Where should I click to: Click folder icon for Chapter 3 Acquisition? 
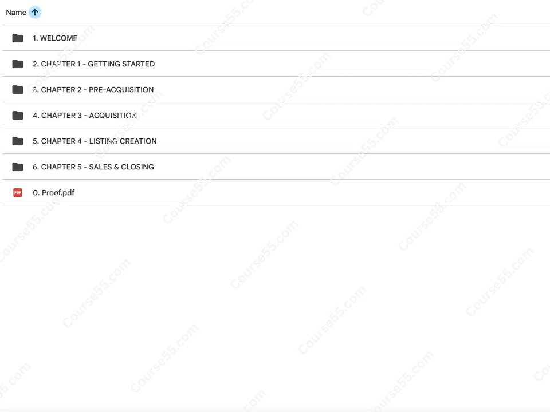point(18,115)
